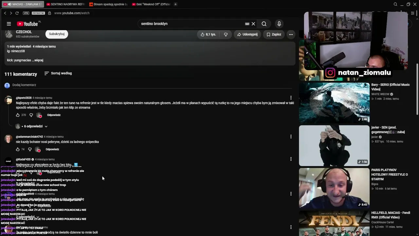Click the page vertical scrollbar
The width and height of the screenshot is (419, 236).
point(417,88)
